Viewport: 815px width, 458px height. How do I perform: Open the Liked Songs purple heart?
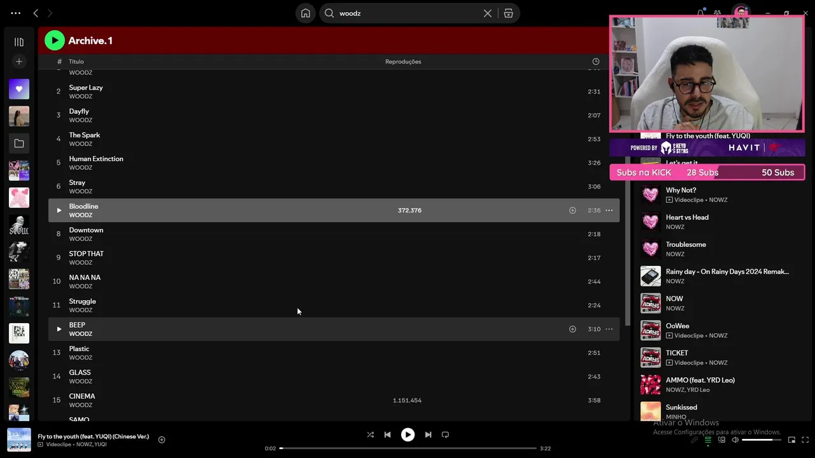pos(19,89)
